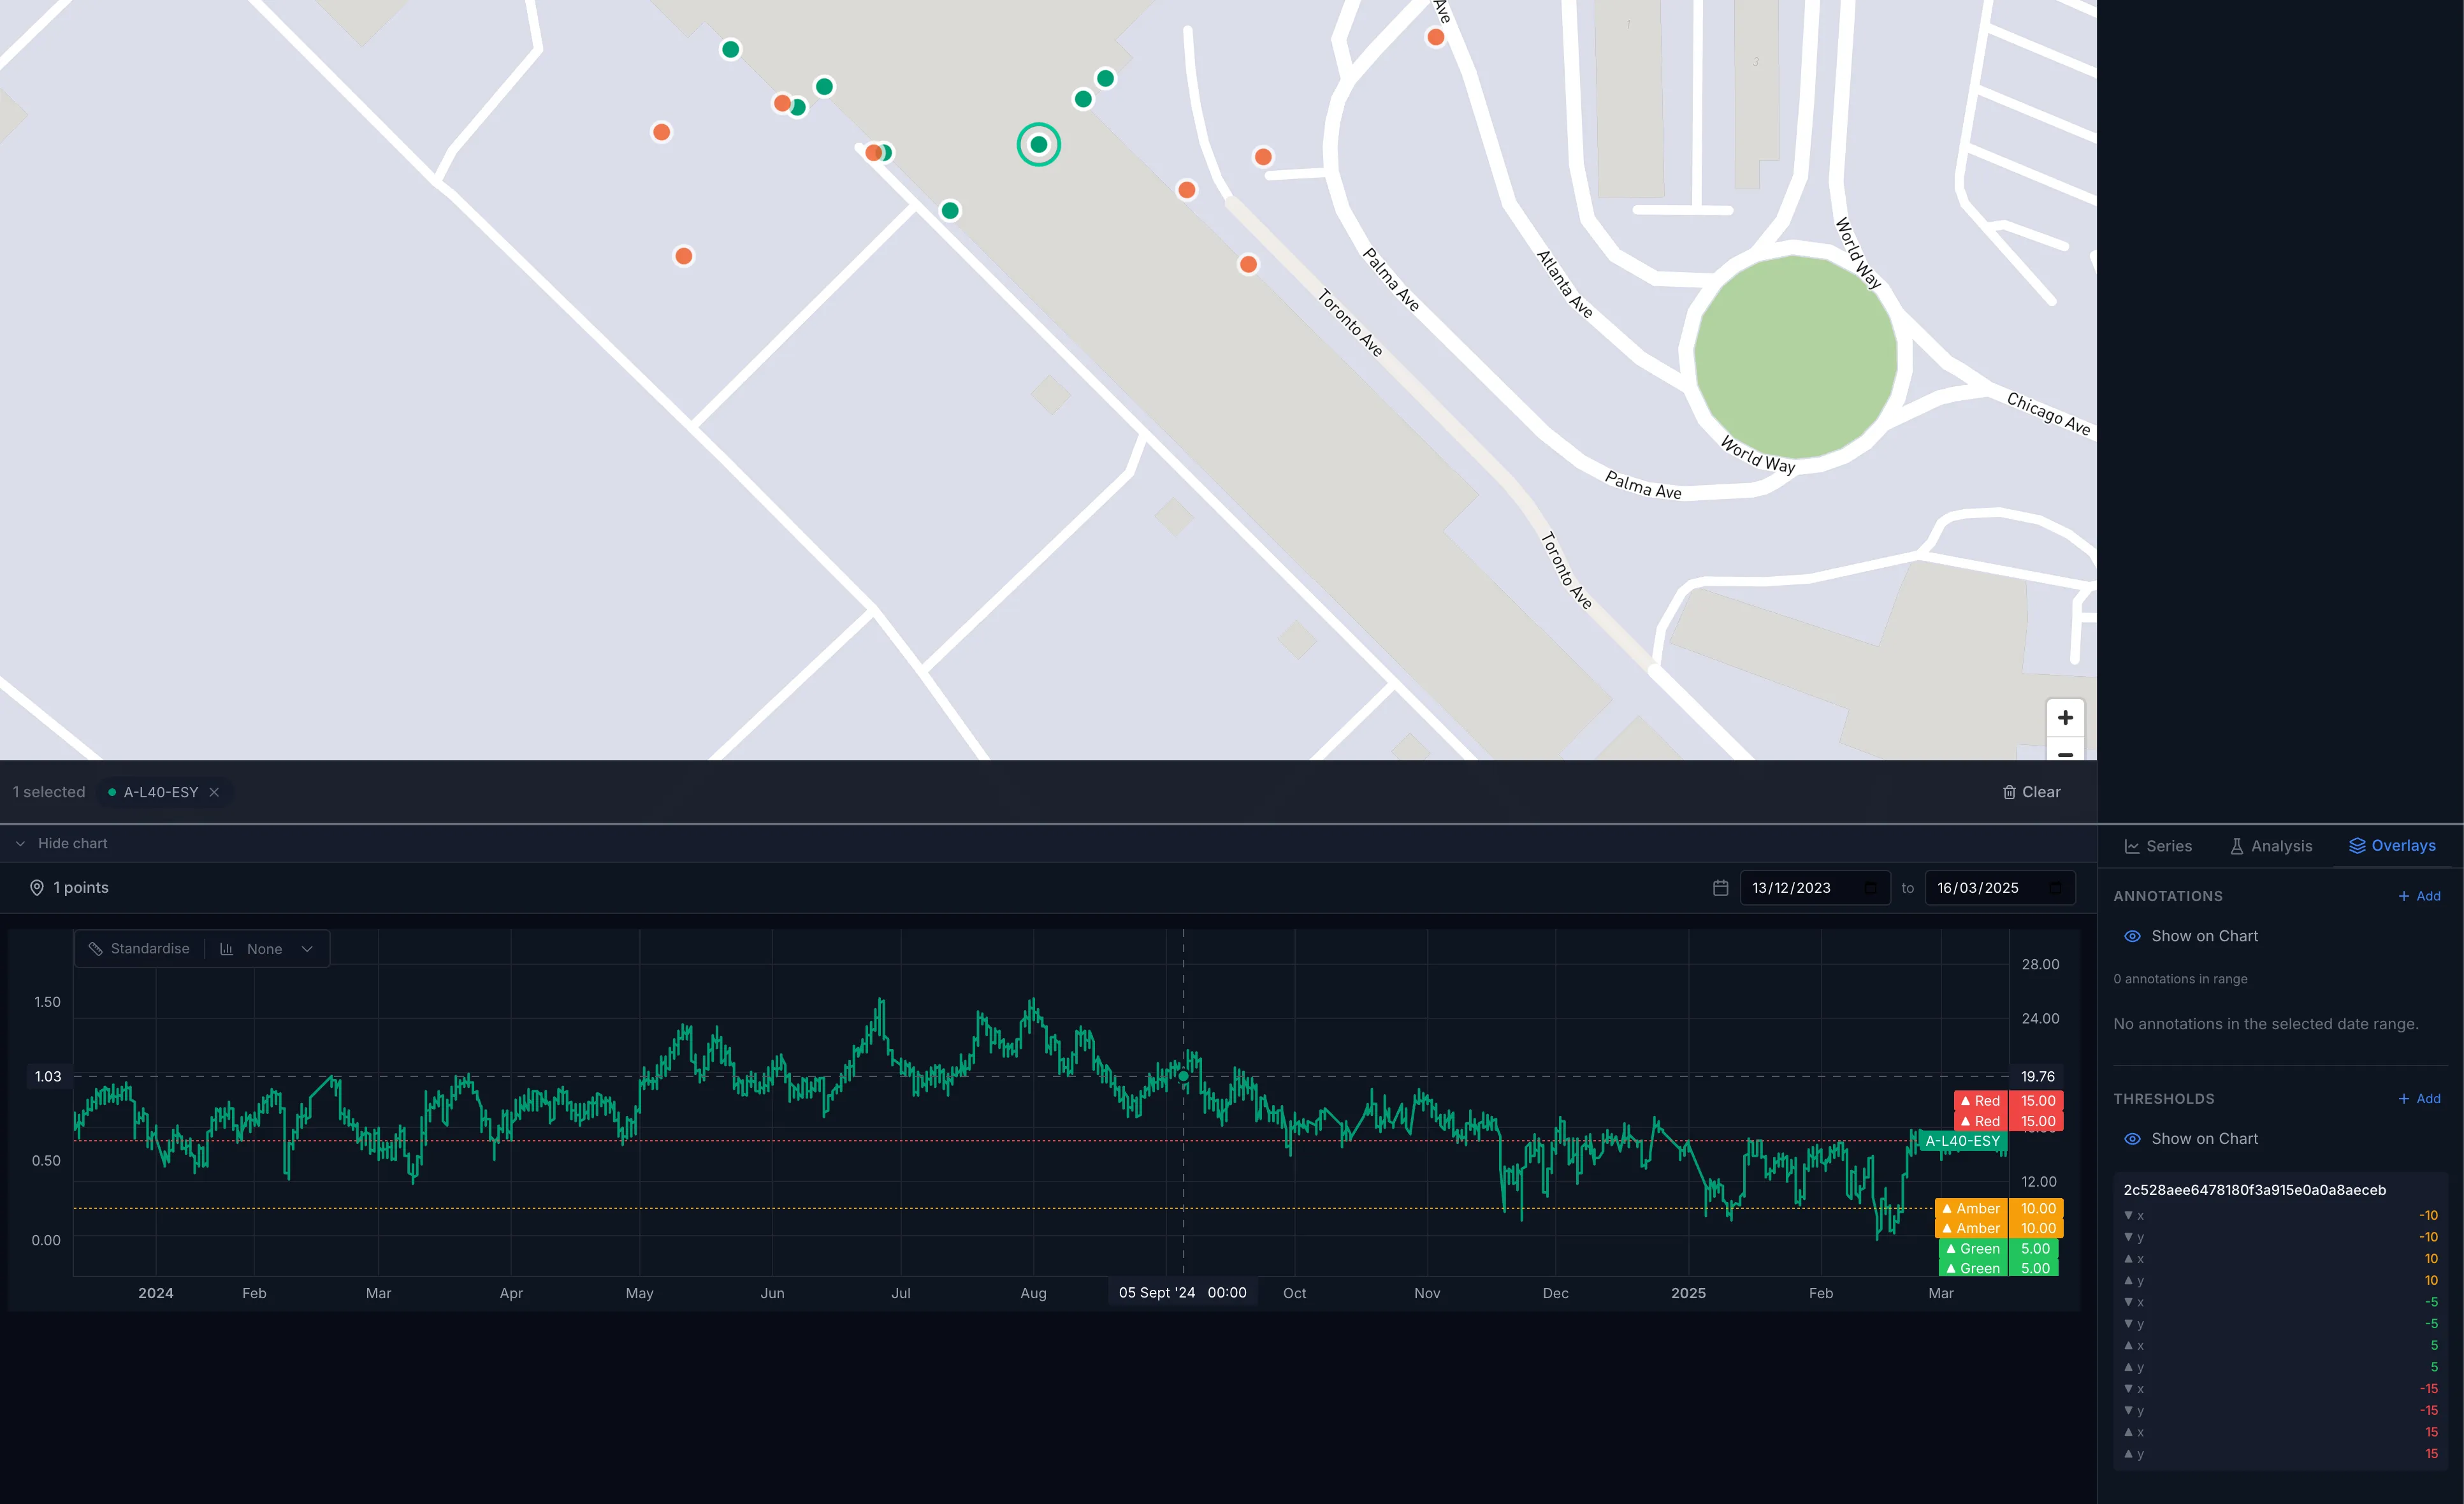Edit the start date 13/12/2023 field
Screen dimensions: 2464x1504
(1814, 888)
